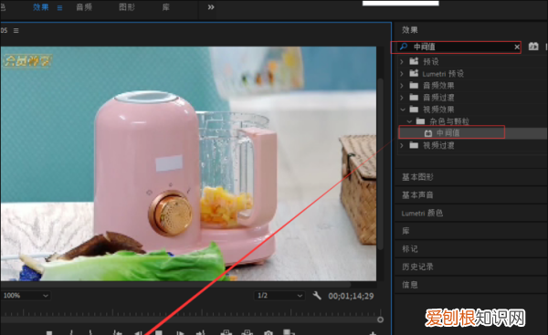Select the 音频效果 label

(438, 86)
